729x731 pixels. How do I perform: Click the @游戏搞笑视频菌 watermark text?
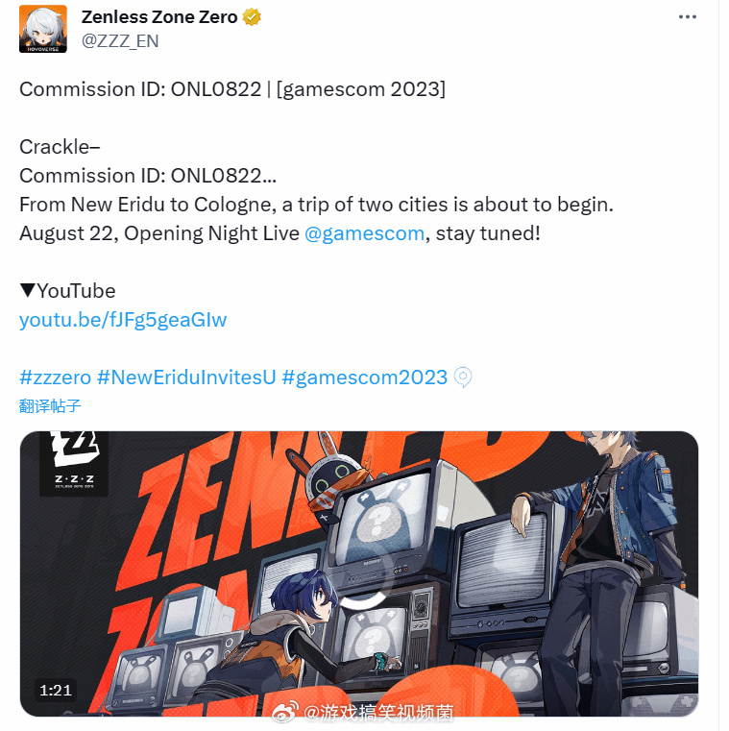click(378, 713)
